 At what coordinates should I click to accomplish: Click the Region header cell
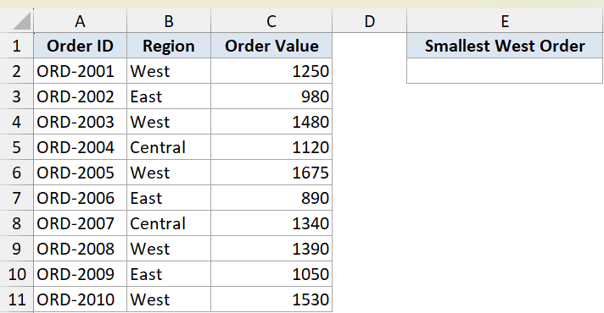coord(169,46)
